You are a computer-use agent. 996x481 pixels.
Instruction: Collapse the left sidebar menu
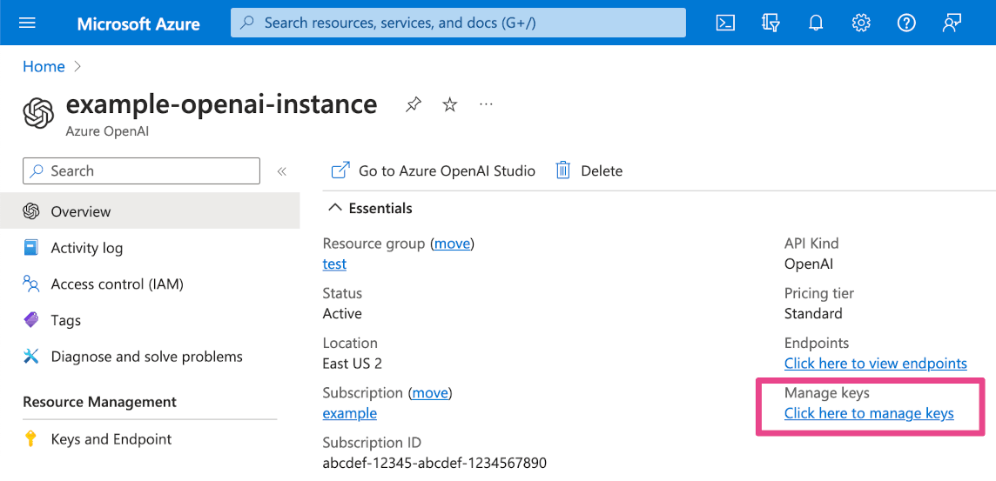tap(281, 171)
